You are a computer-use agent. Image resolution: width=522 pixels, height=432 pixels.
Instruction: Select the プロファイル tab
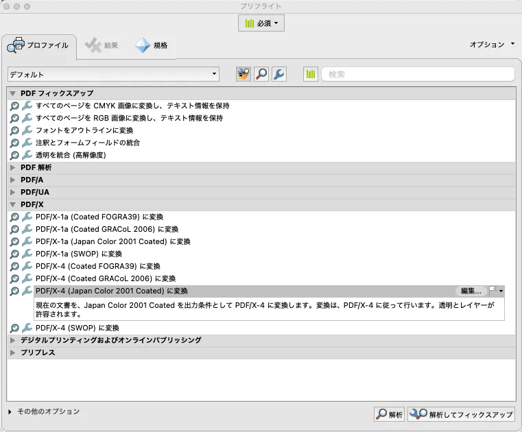pyautogui.click(x=38, y=45)
